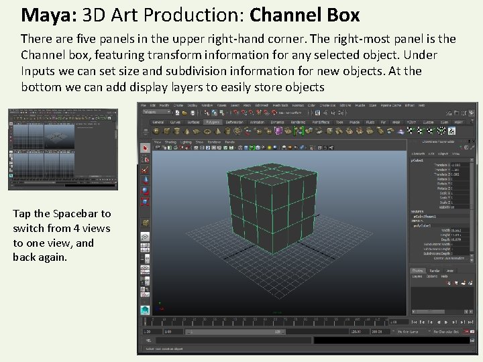Click the Subdivisions Width value field
This screenshot has height=362, width=483.
click(x=460, y=244)
